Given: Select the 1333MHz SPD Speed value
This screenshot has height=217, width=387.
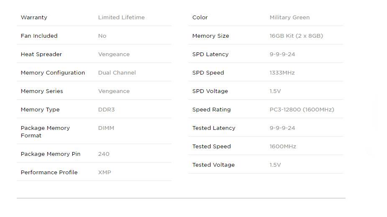Looking at the screenshot, I should 282,72.
